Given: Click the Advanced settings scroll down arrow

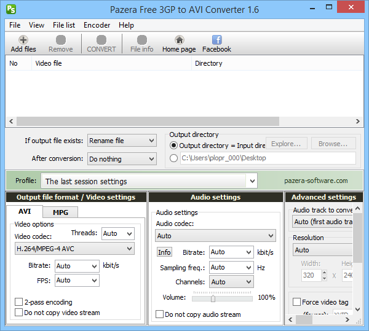Looking at the screenshot, I should 358,309.
